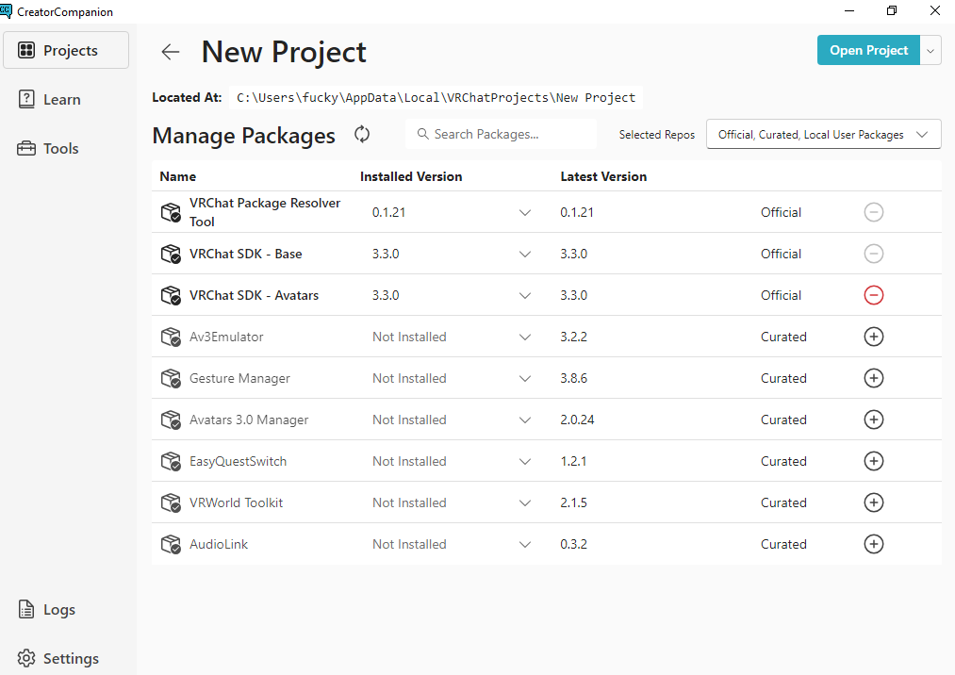
Task: Open version dropdown for Av3Emulator
Action: point(524,337)
